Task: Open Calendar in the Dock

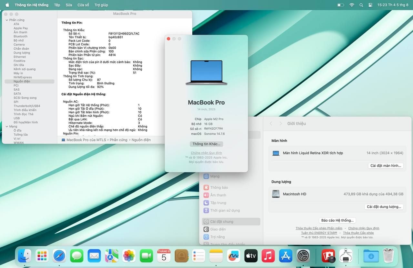Action: (x=164, y=256)
